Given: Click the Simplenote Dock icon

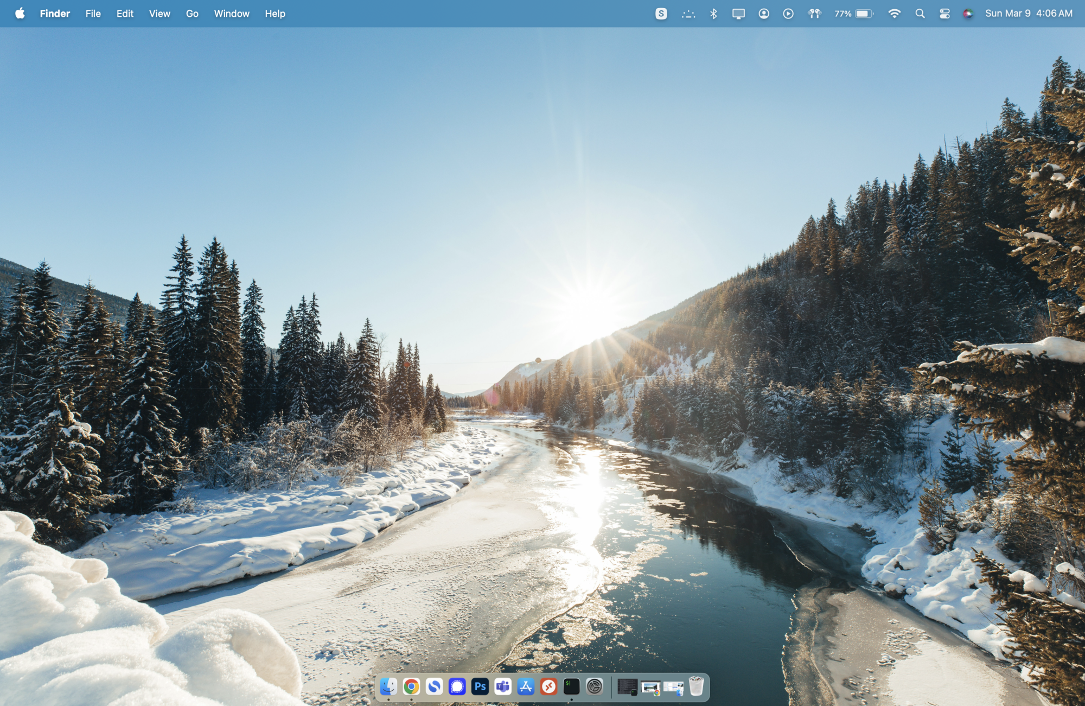Looking at the screenshot, I should [434, 687].
